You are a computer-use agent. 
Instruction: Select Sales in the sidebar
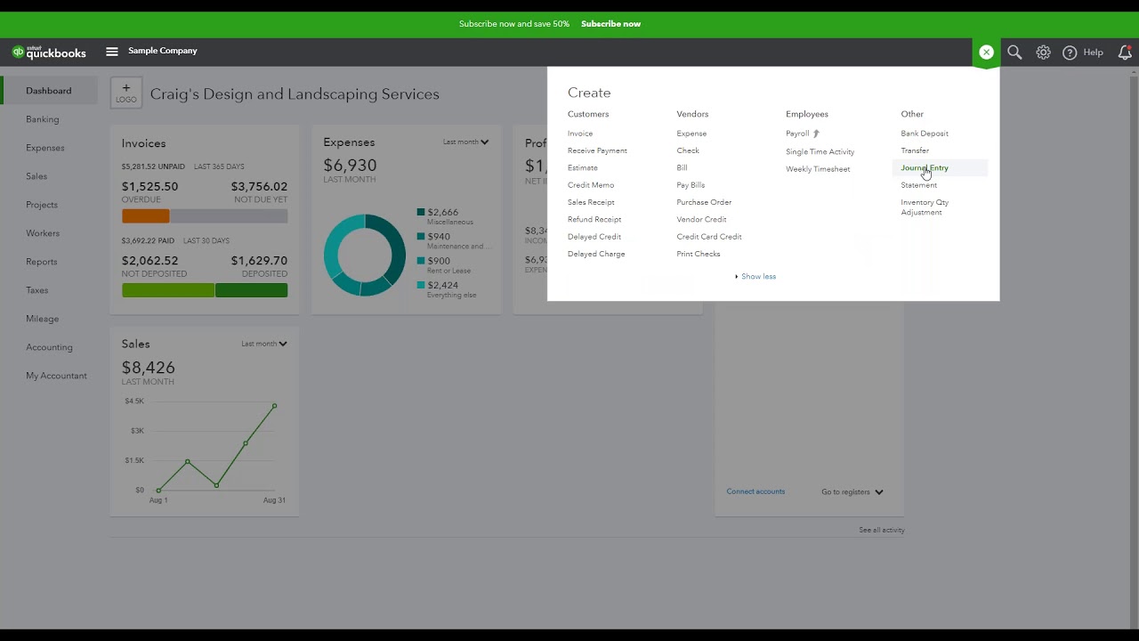point(36,176)
